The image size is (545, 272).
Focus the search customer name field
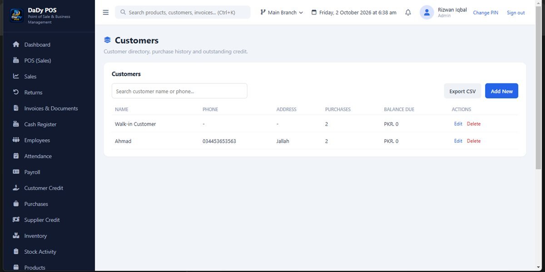click(179, 91)
